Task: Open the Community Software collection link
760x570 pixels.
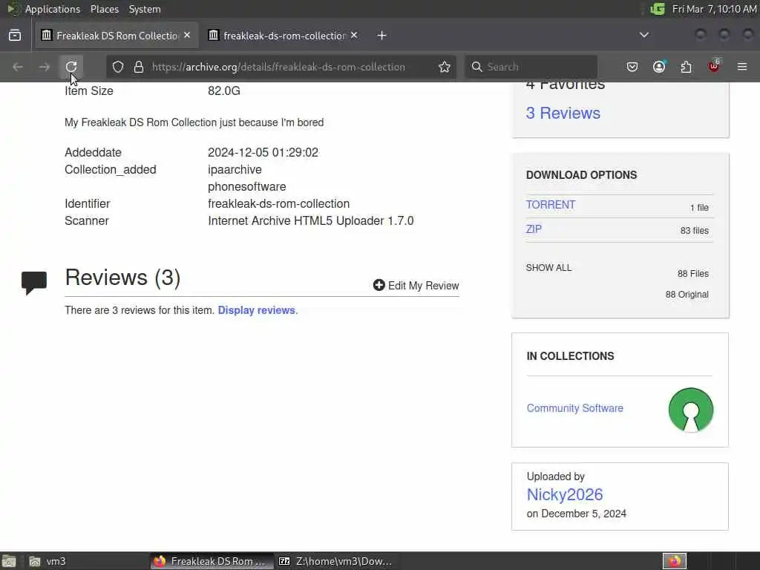Action: pyautogui.click(x=575, y=408)
